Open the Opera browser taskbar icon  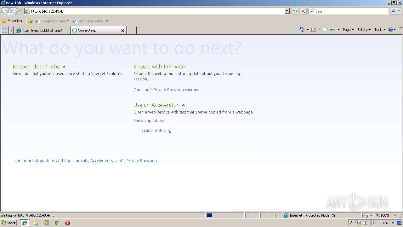(67, 223)
